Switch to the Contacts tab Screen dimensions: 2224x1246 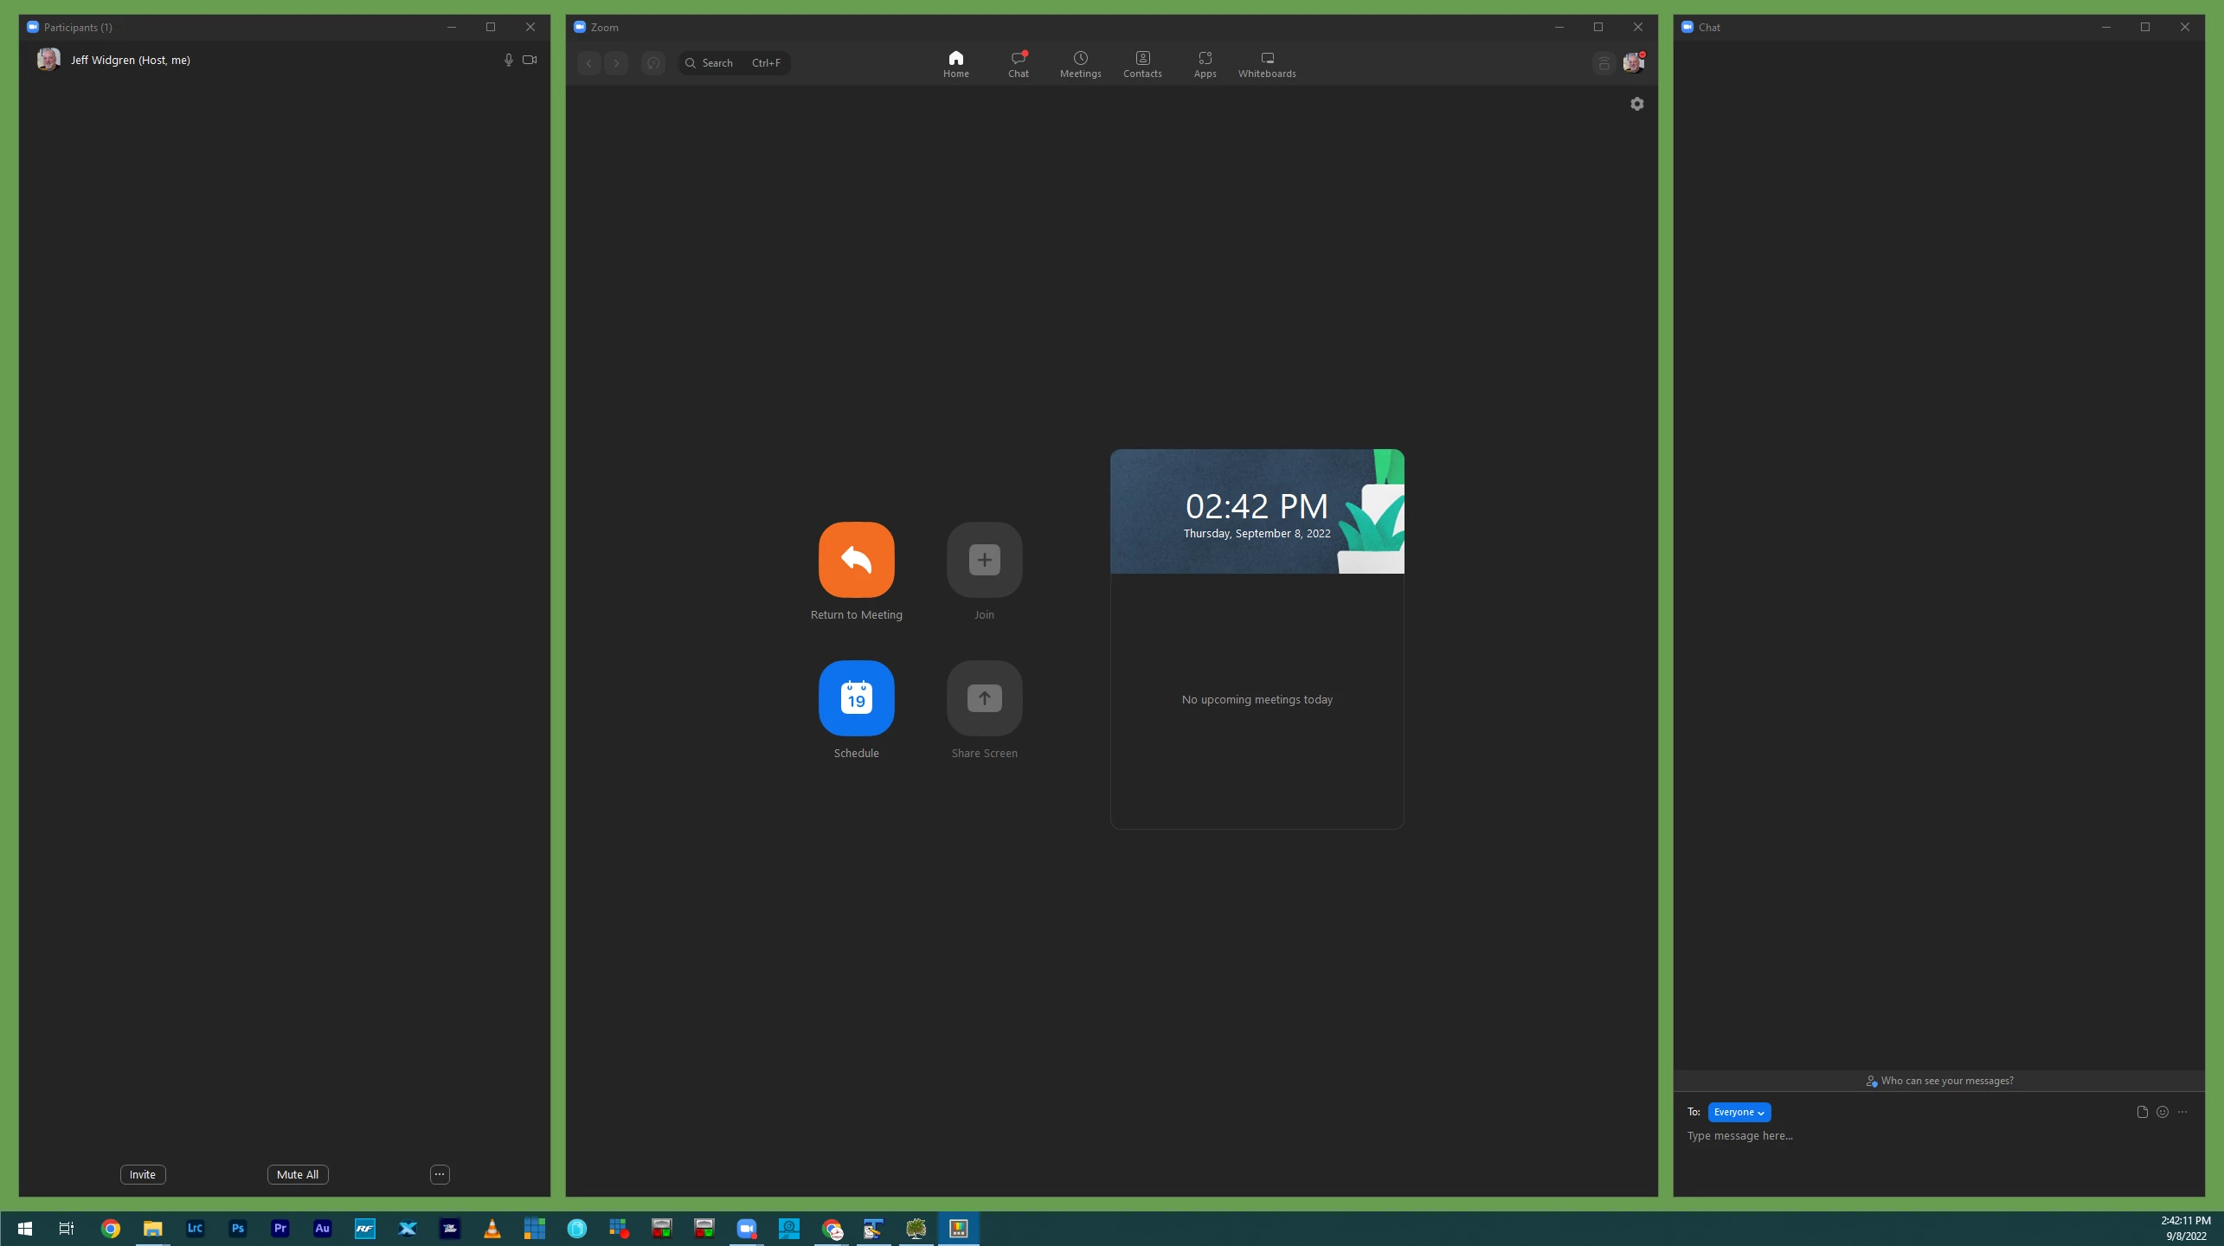[x=1142, y=64]
